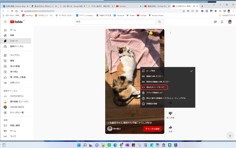Image resolution: width=236 pixels, height=148 pixels.
Task: Go to ホーム in the sidebar
Action: pyautogui.click(x=16, y=30)
